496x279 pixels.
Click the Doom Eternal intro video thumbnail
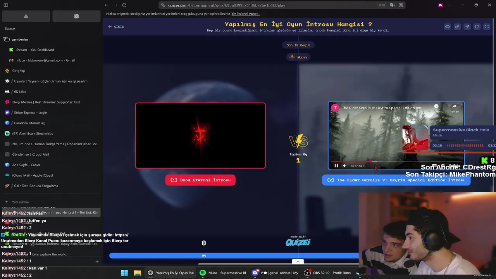(200, 136)
